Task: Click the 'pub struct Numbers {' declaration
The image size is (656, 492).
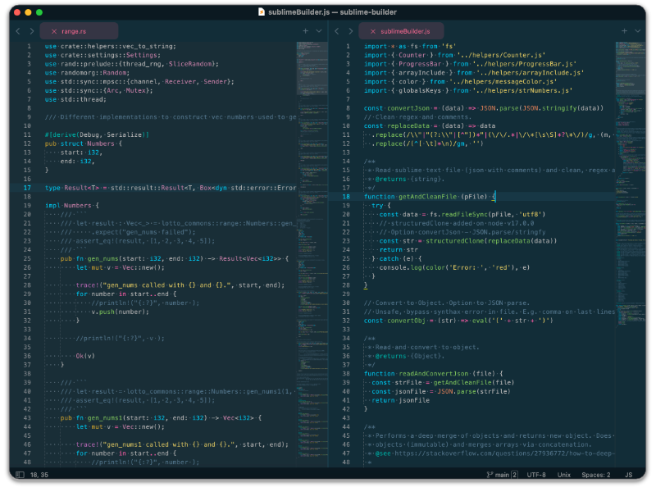Action: [84, 143]
